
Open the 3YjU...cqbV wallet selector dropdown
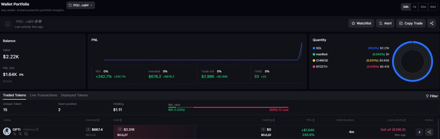(81, 5)
